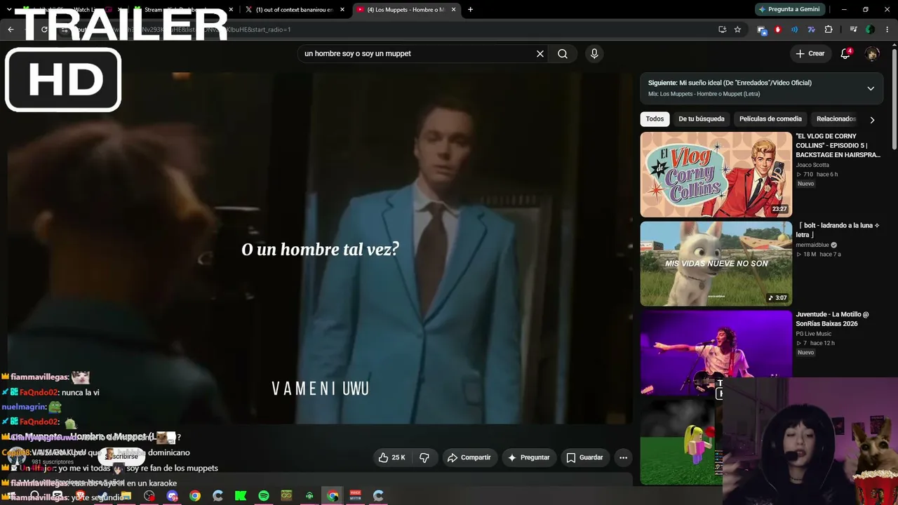The image size is (898, 505).
Task: Select the Todos filter chip
Action: 655,119
